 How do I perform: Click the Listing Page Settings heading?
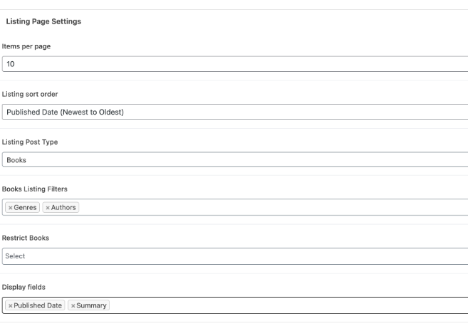point(43,22)
